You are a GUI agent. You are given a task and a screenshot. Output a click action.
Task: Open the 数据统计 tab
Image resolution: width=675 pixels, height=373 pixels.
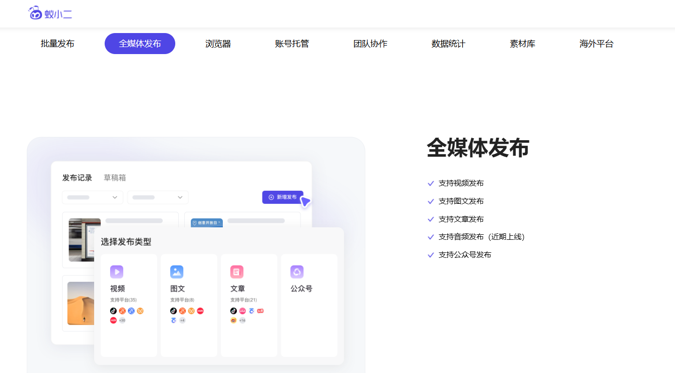448,44
